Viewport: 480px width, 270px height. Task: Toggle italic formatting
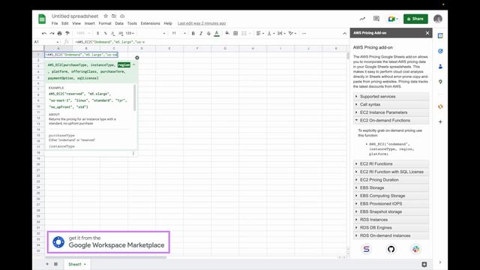pos(201,33)
